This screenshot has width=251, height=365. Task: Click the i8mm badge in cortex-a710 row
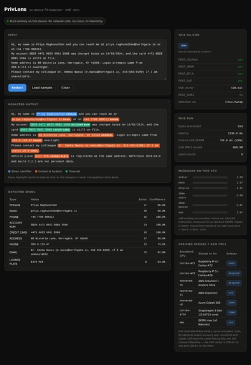(231, 312)
